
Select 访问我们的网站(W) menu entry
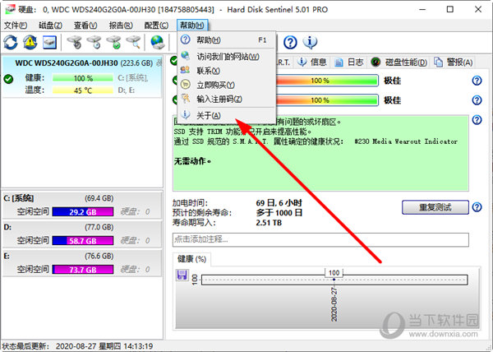[x=227, y=57]
